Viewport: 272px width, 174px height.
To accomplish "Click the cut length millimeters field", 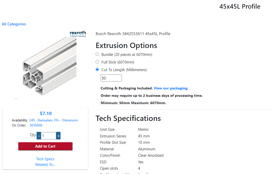I will (111, 78).
